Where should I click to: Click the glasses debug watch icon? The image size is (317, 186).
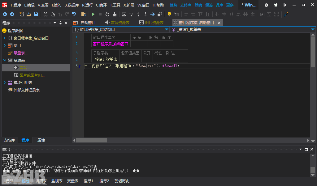tap(124, 14)
